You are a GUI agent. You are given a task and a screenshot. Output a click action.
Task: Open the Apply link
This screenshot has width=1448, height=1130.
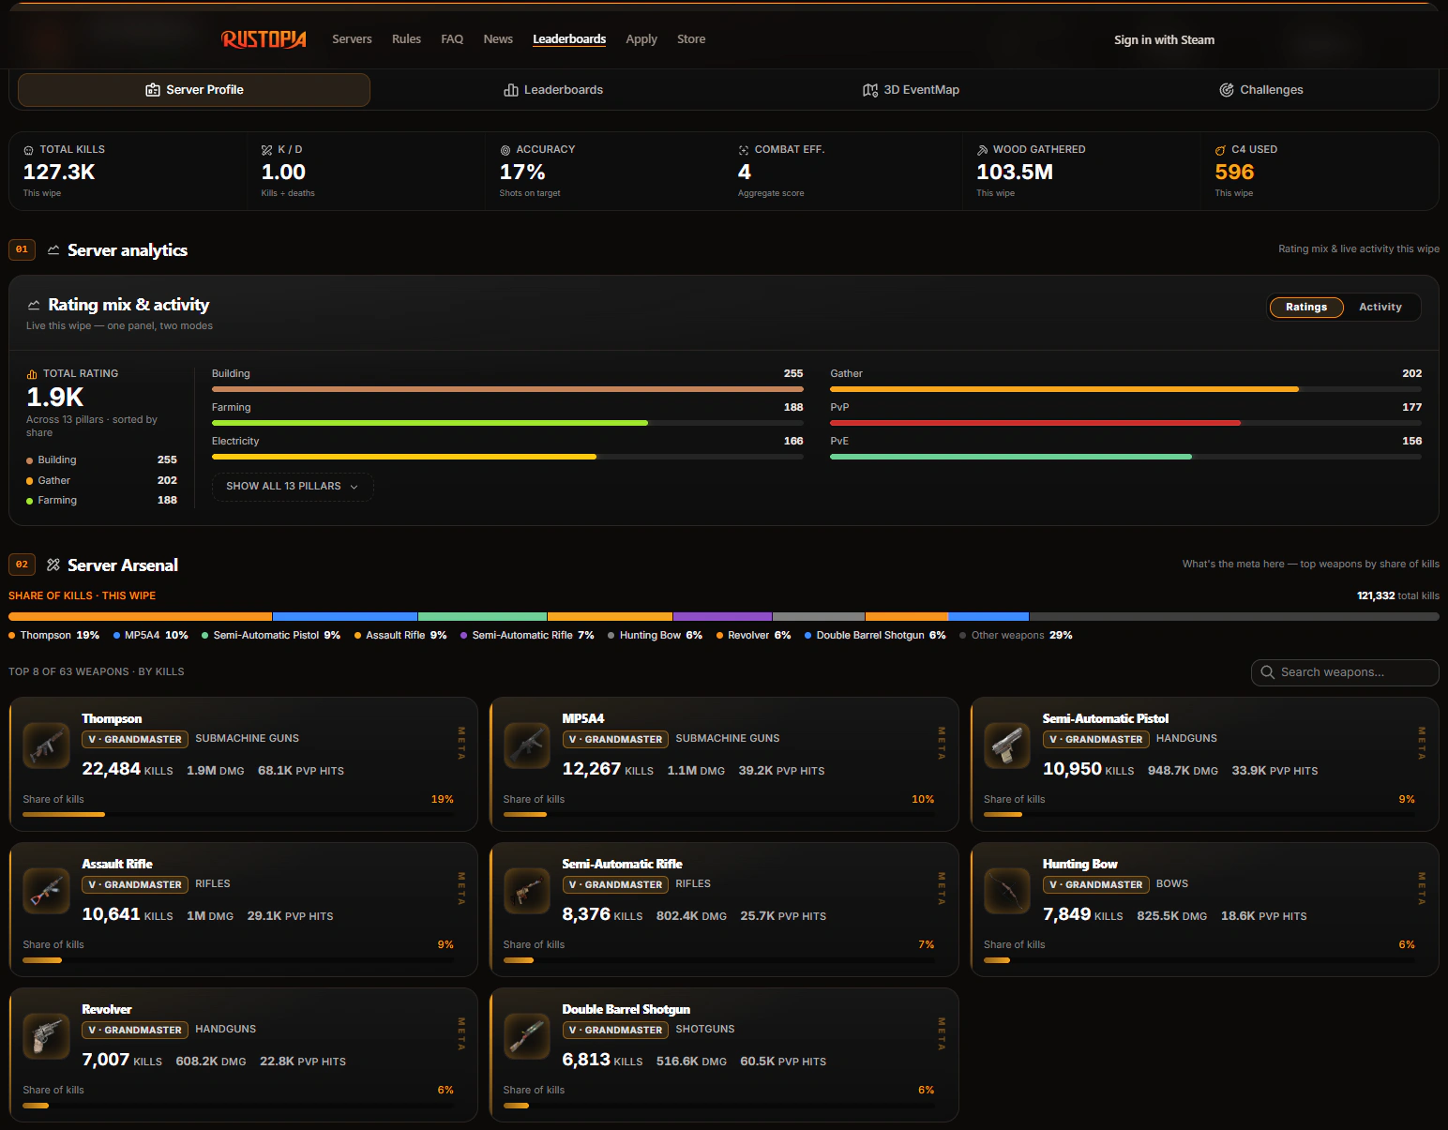641,39
